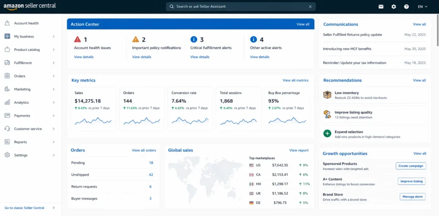Click the Account health sidebar icon
The height and width of the screenshot is (216, 439).
(x=7, y=23)
